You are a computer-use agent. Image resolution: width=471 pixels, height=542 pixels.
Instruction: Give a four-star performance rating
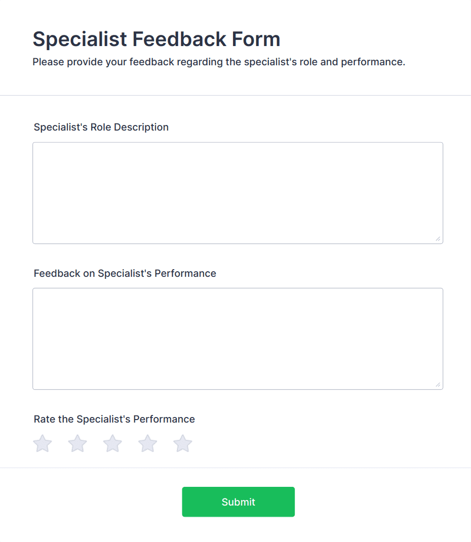click(x=148, y=444)
